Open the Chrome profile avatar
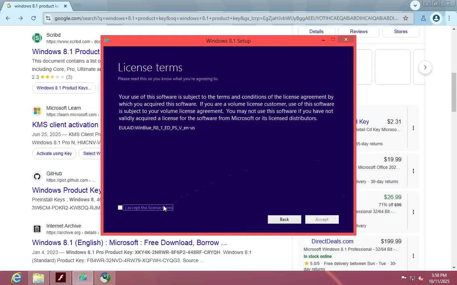Screen dimensions: 457x285 (x=436, y=18)
